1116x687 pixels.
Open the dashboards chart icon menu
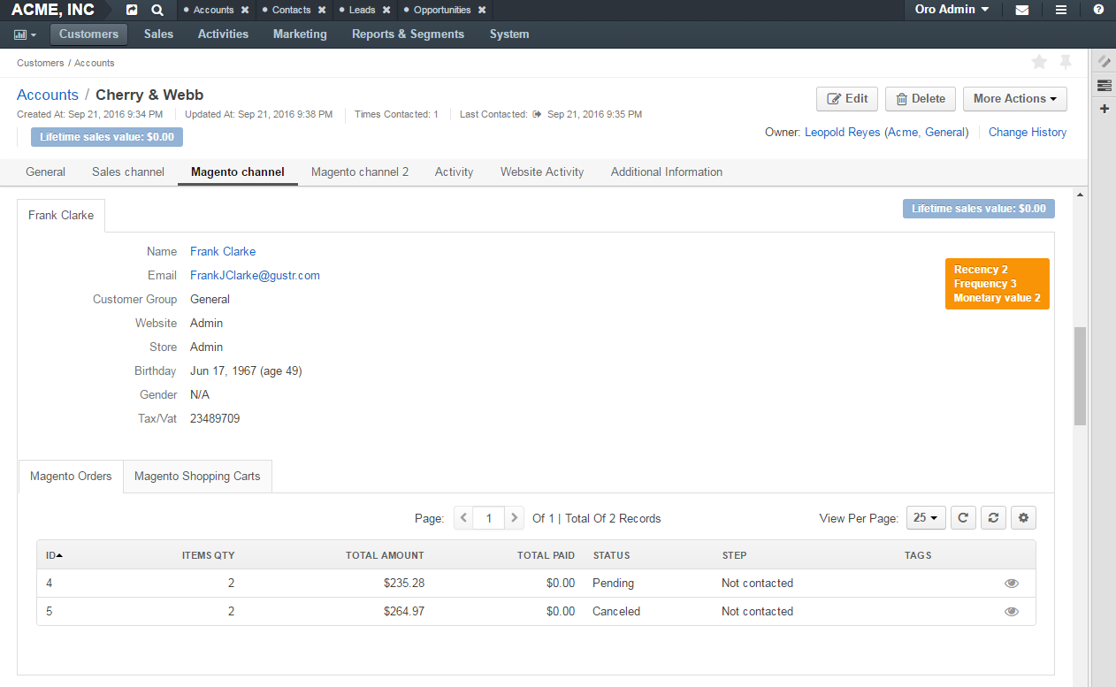click(x=25, y=34)
